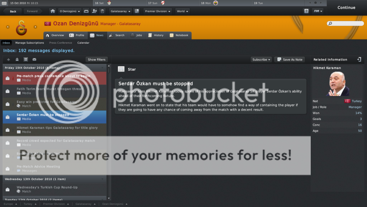
Task: Open 'Easy win predicted for Galatasaray' message
Action: click(54, 104)
